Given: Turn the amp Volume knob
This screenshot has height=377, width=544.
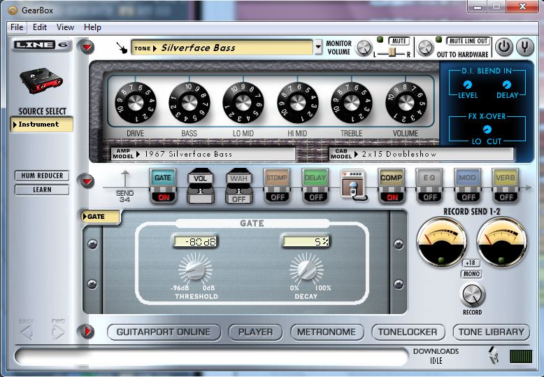Looking at the screenshot, I should click(x=406, y=103).
